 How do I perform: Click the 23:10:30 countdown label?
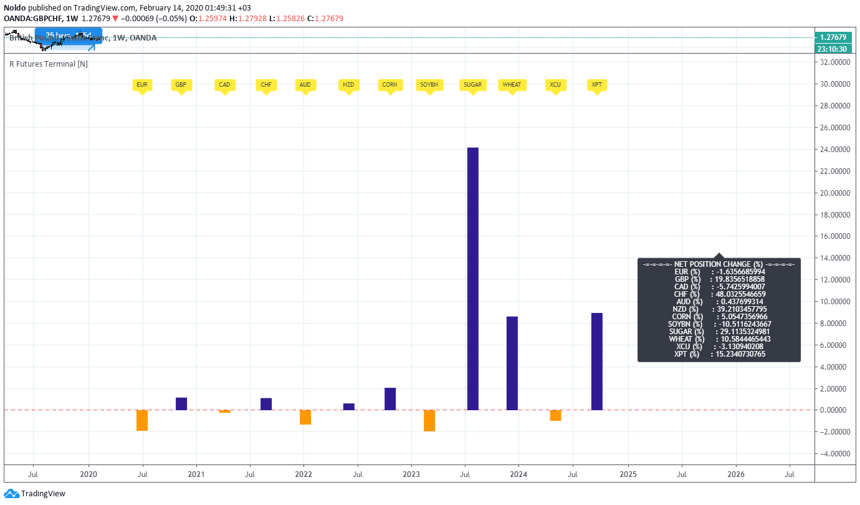click(833, 49)
